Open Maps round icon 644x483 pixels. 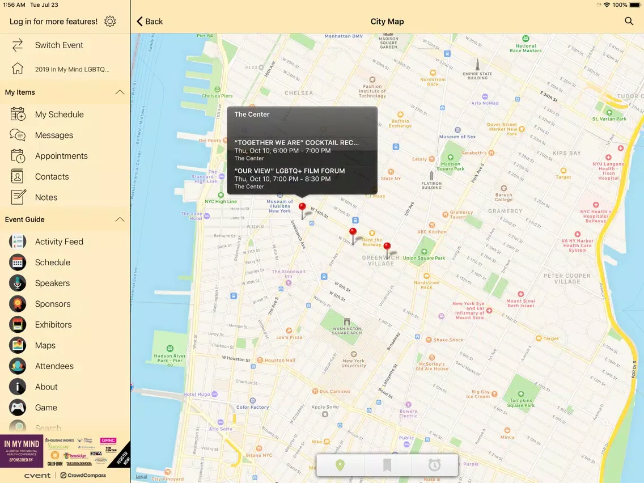[18, 345]
